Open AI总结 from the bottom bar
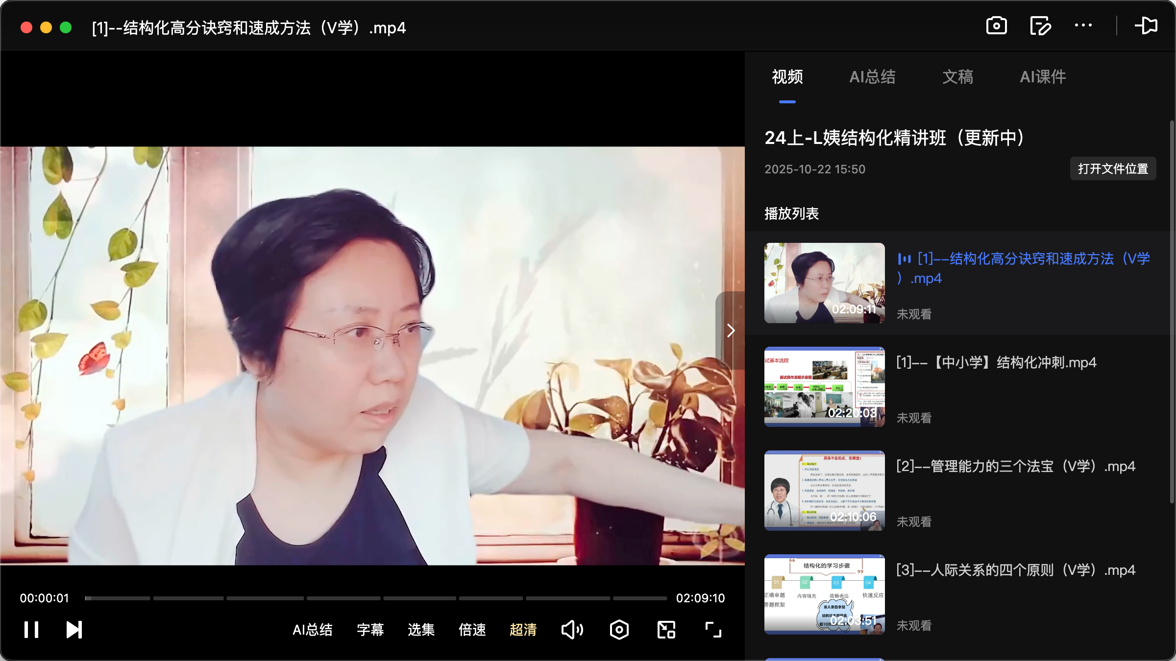 pos(313,630)
